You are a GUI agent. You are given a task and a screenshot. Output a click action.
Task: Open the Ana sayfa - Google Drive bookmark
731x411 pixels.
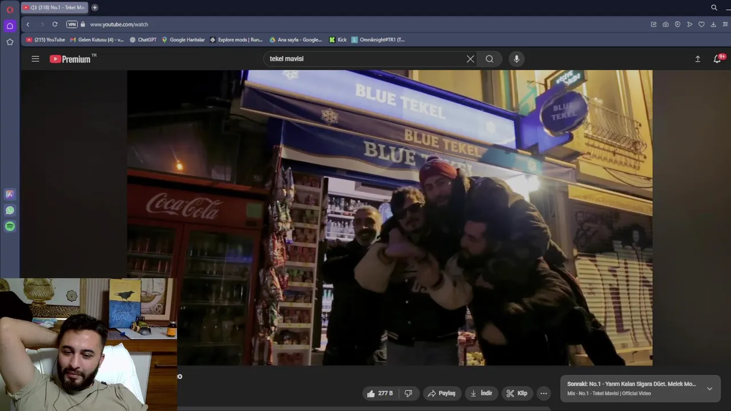[296, 40]
